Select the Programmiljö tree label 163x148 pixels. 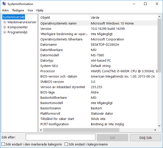click(17, 32)
